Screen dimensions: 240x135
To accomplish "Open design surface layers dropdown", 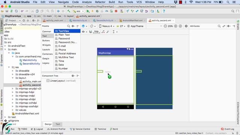I will click(x=84, y=26).
